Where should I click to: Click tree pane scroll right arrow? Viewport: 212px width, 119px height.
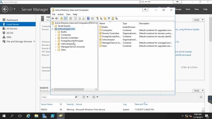(x=96, y=89)
